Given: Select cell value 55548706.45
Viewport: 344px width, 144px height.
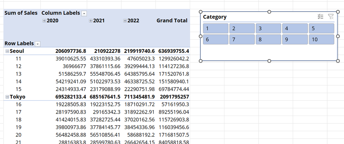Looking at the screenshot, I should (105, 74).
